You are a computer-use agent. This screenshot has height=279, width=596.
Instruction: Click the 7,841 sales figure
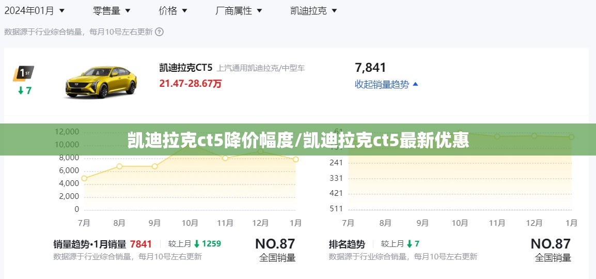[x=370, y=68]
